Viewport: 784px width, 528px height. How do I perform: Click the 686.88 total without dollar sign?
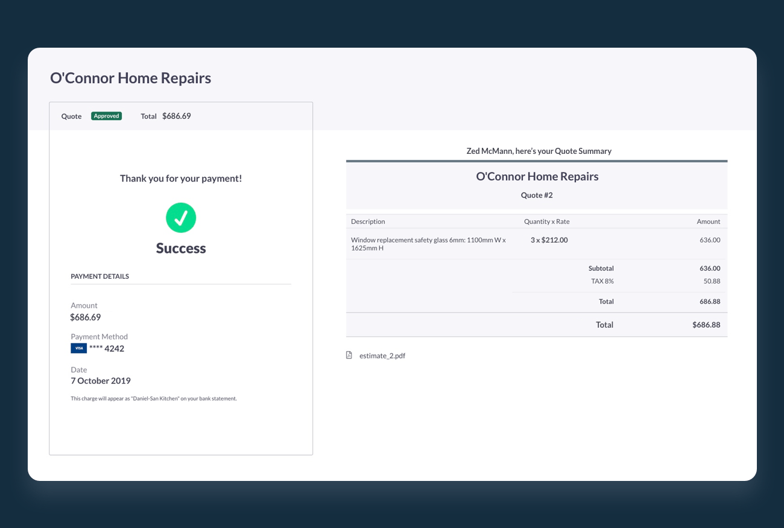pos(710,302)
